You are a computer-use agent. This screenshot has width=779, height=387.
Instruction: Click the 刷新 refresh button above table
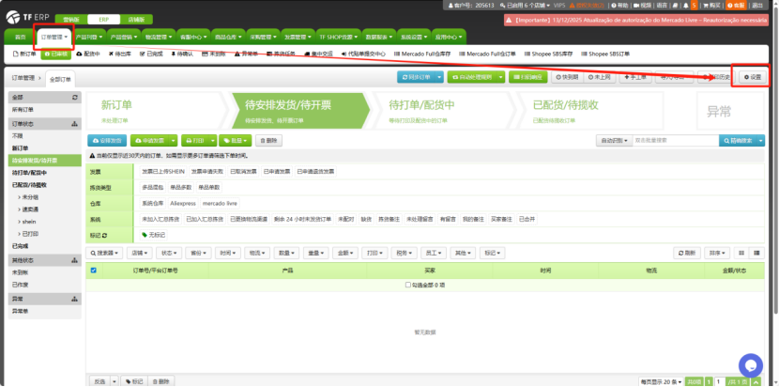point(688,253)
